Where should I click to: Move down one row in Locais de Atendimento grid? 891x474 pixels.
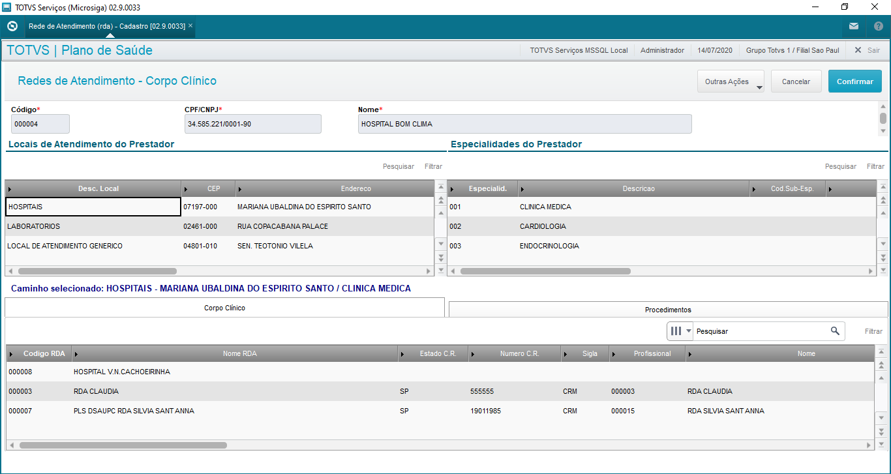[x=440, y=243]
